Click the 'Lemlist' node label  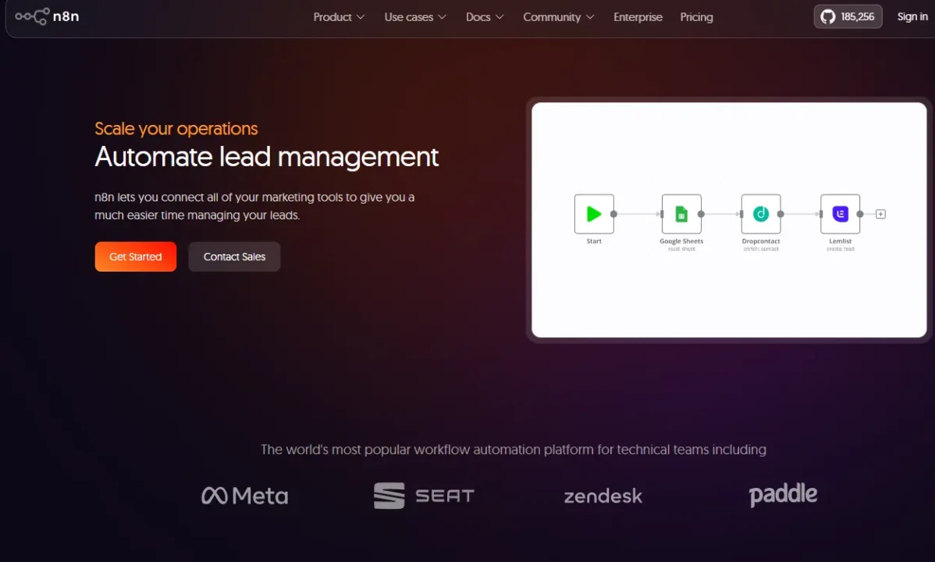(x=841, y=241)
